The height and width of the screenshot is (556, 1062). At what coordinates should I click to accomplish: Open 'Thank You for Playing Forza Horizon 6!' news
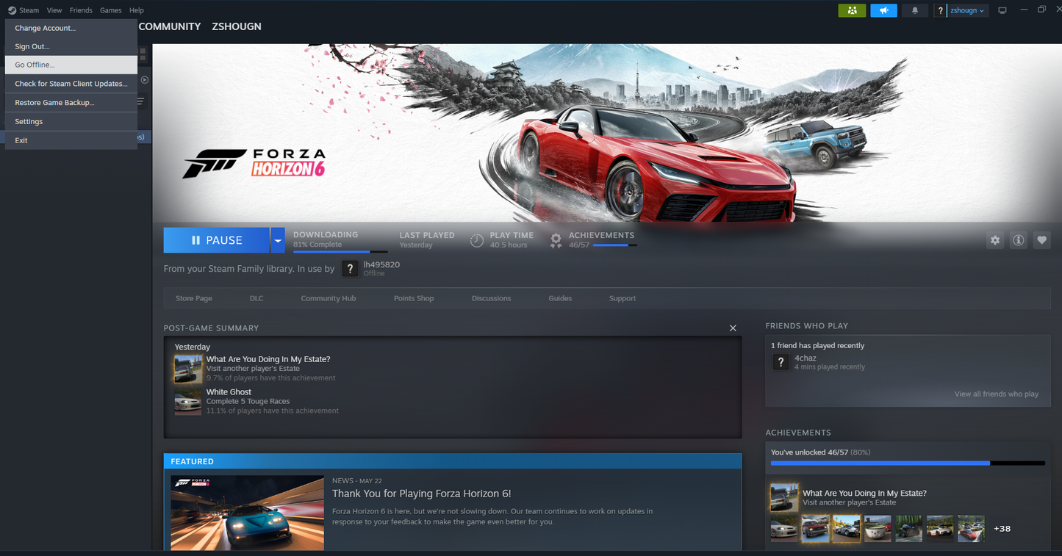(x=421, y=494)
